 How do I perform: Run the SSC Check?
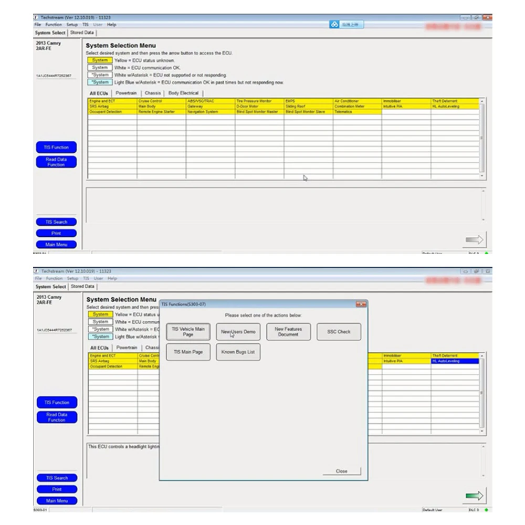click(x=339, y=332)
